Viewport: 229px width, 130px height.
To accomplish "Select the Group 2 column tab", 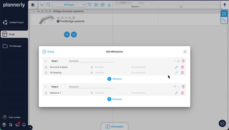I will coord(141,3).
